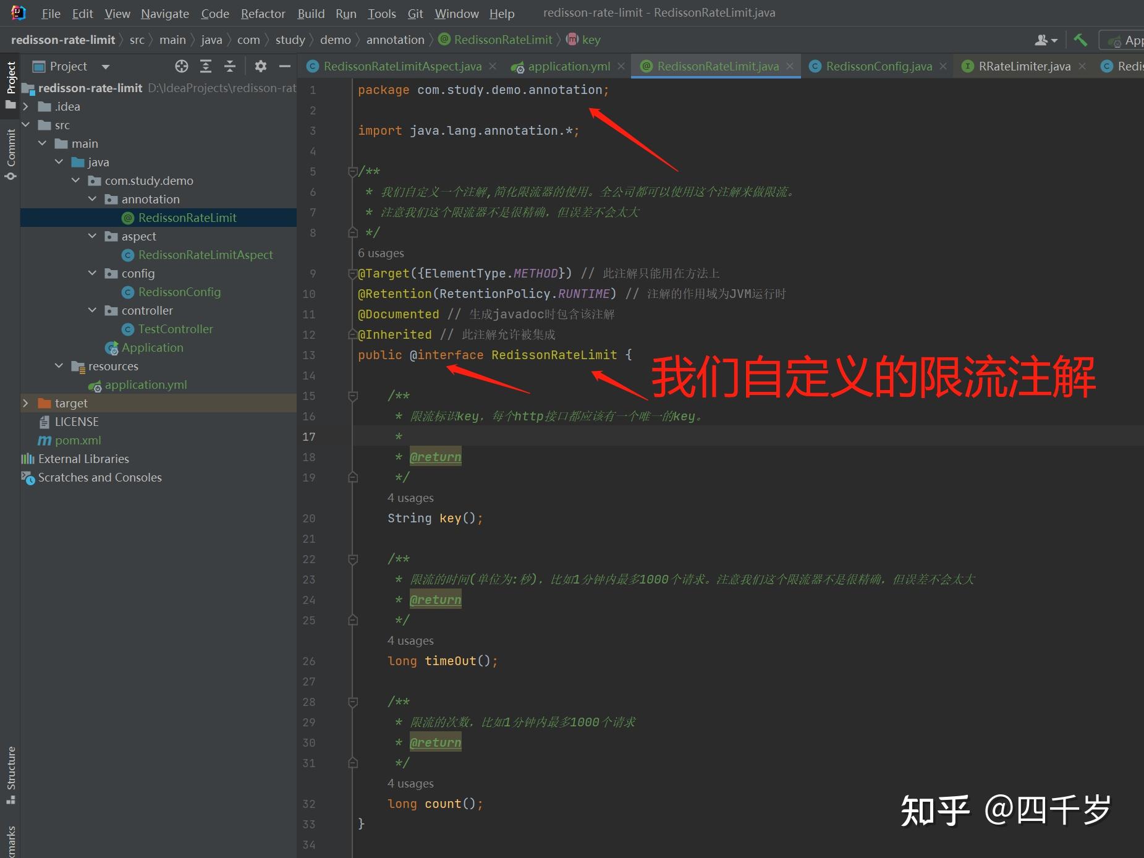
Task: Open the Structure tool window from left stripe
Action: pyautogui.click(x=11, y=773)
